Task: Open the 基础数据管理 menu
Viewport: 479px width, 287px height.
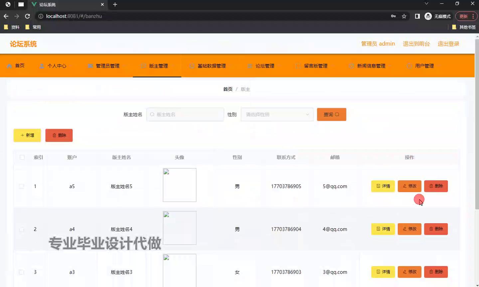Action: pos(211,66)
